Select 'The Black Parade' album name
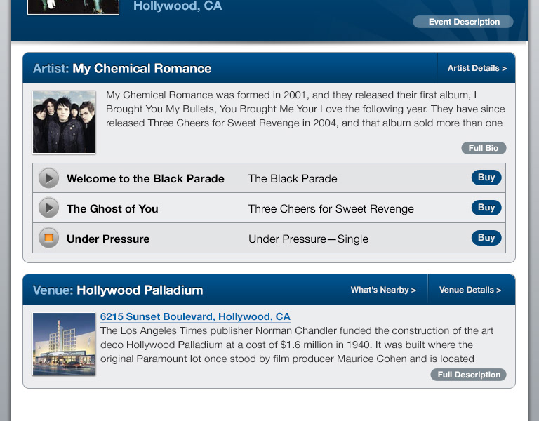 [293, 179]
